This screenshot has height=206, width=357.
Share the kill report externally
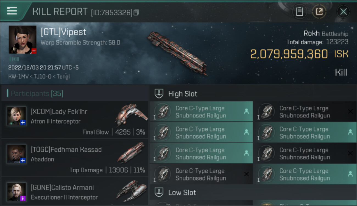pos(319,12)
